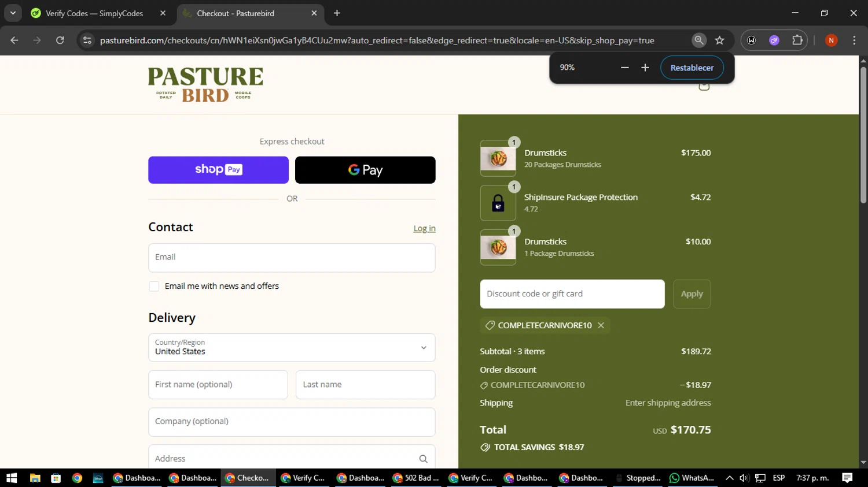Click the Log in link
The width and height of the screenshot is (868, 487).
(424, 228)
